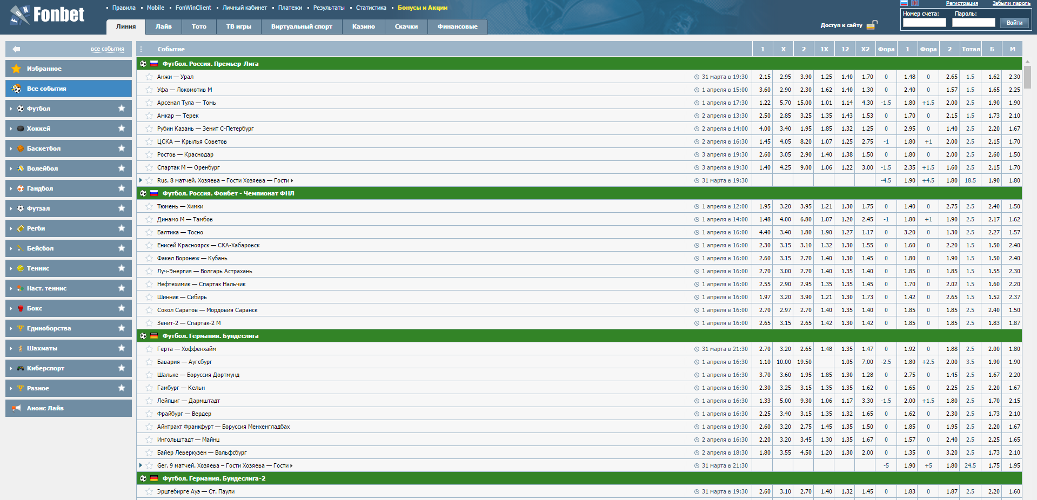Open the Финансовые tab
The width and height of the screenshot is (1037, 500).
[x=458, y=26]
